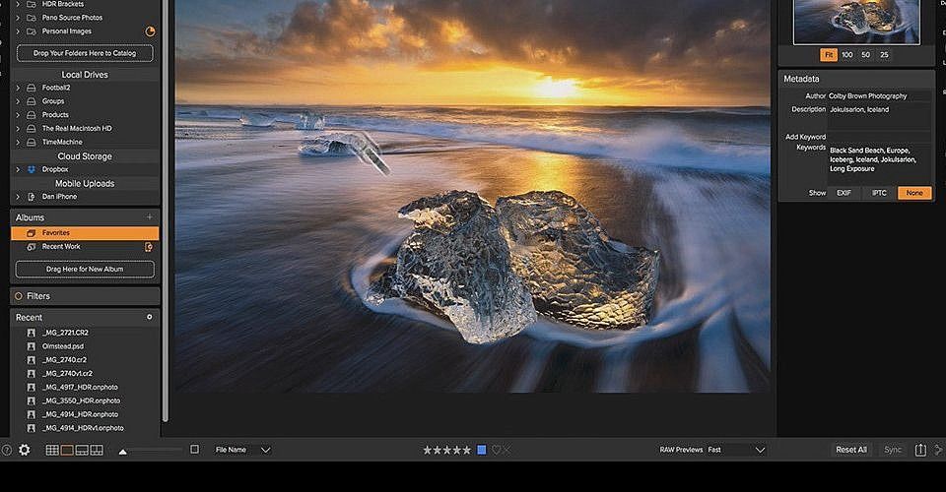This screenshot has width=946, height=492.
Task: Select None for metadata display
Action: point(914,193)
